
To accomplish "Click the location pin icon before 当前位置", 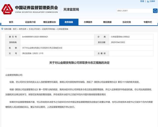I will click(x=2, y=29).
